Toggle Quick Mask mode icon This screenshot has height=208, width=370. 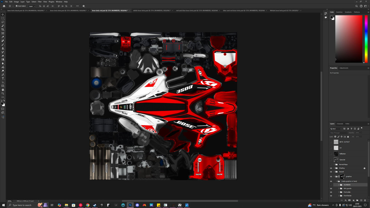point(3,109)
